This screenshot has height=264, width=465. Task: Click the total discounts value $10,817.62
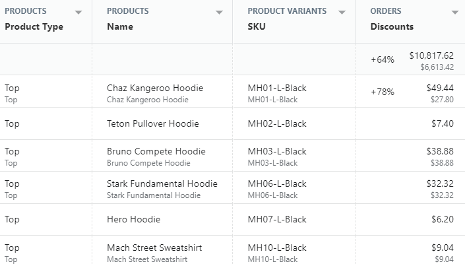click(x=431, y=55)
